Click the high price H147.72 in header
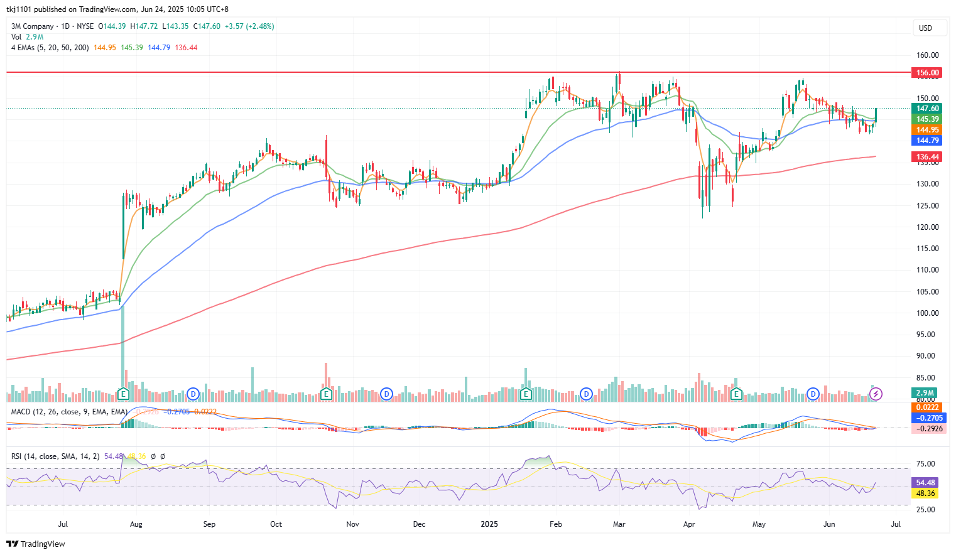This screenshot has height=555, width=956. pos(143,26)
